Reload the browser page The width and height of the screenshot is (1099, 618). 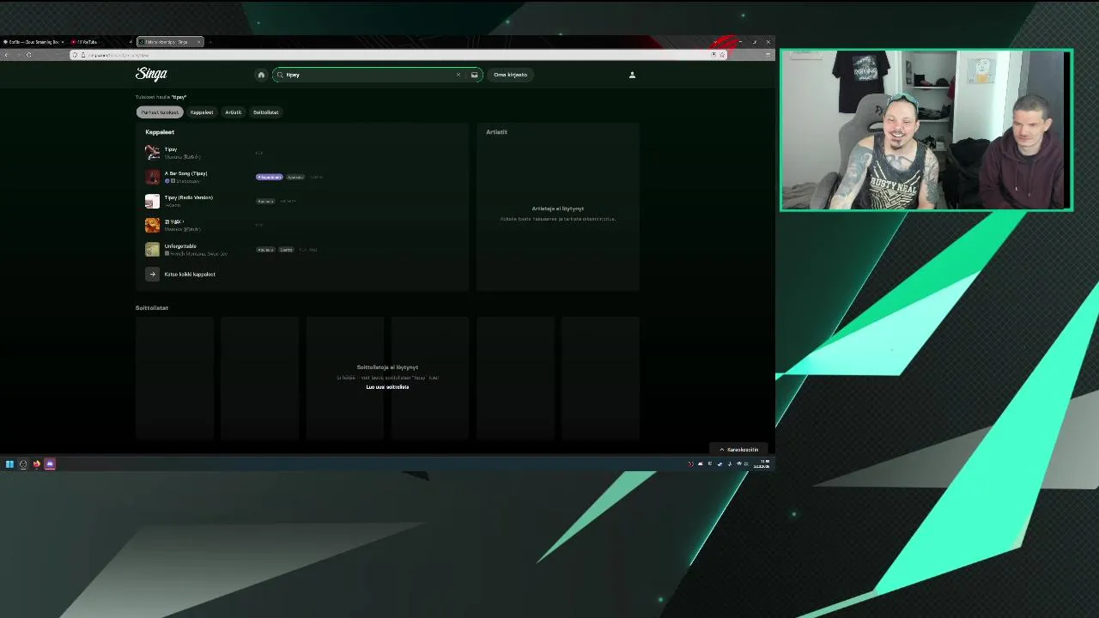click(x=28, y=55)
